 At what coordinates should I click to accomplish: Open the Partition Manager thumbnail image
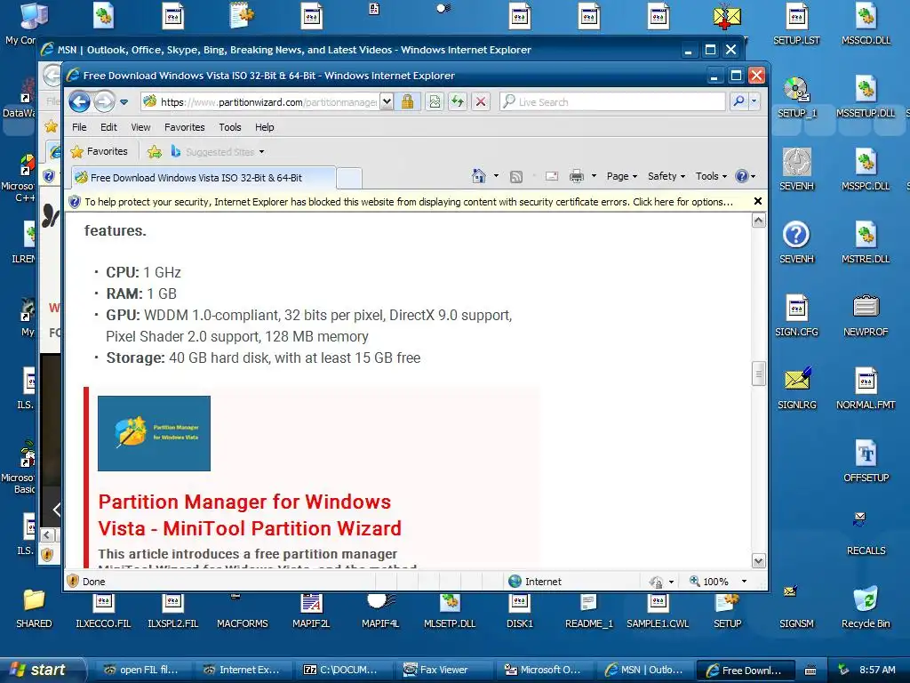154,433
